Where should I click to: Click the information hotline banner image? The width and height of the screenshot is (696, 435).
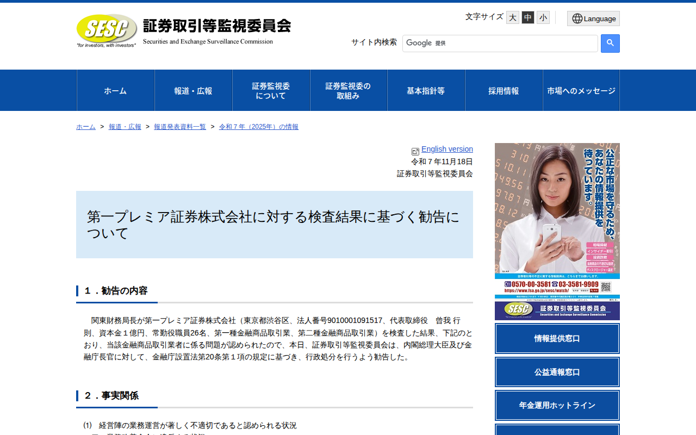[557, 232]
